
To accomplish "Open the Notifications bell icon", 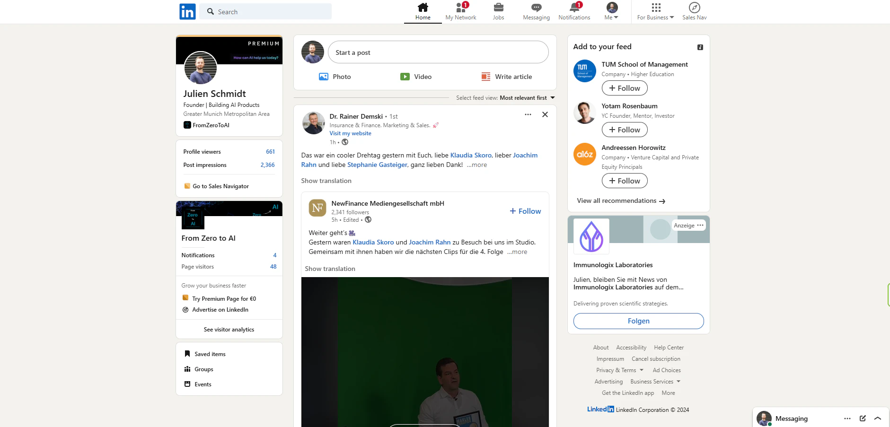I will (574, 8).
